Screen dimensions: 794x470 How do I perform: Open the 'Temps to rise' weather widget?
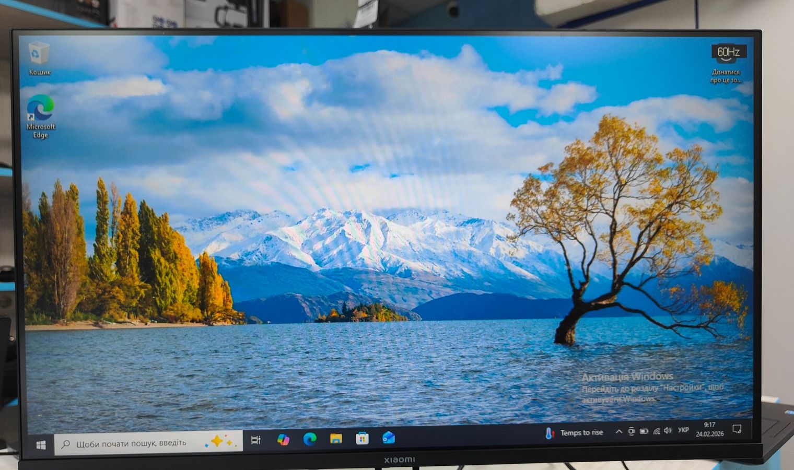575,433
